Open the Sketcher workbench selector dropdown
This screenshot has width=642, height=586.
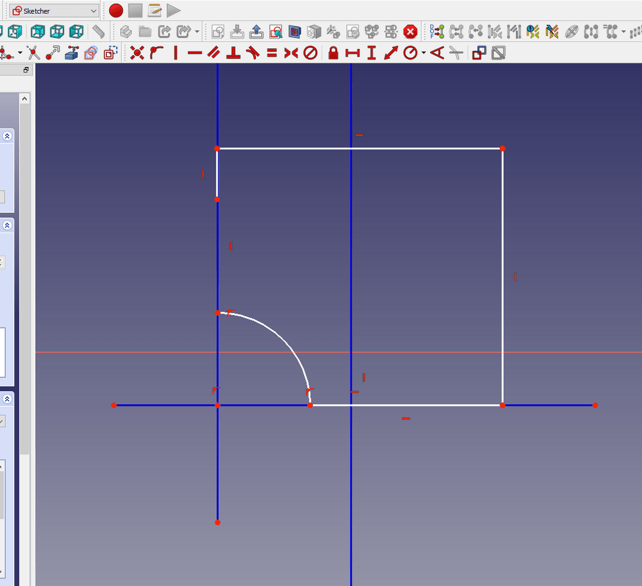54,11
